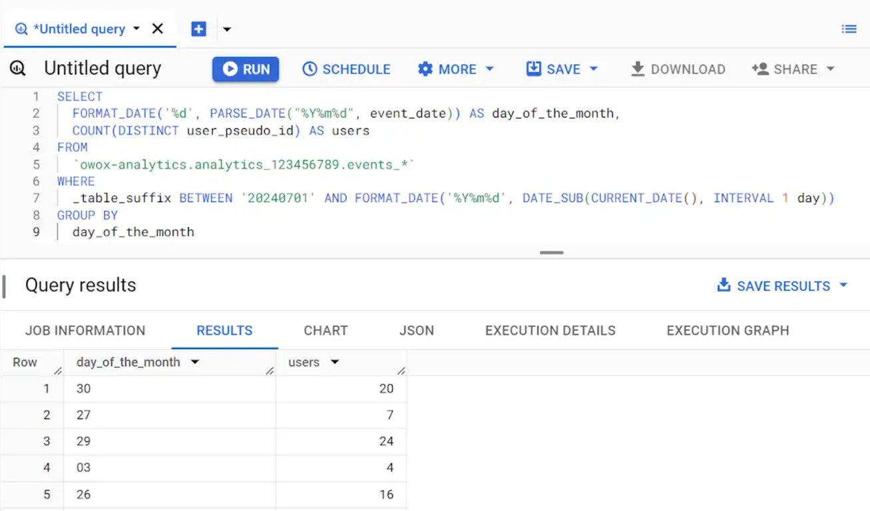Open the JSON tab

coord(417,331)
